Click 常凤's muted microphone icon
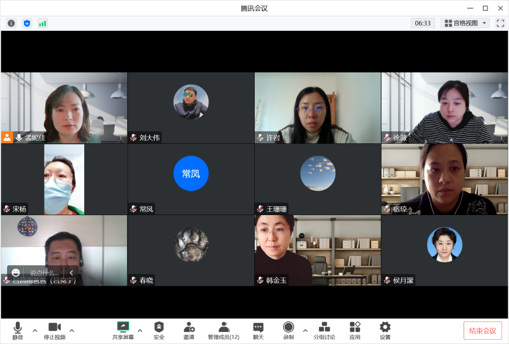 point(134,209)
